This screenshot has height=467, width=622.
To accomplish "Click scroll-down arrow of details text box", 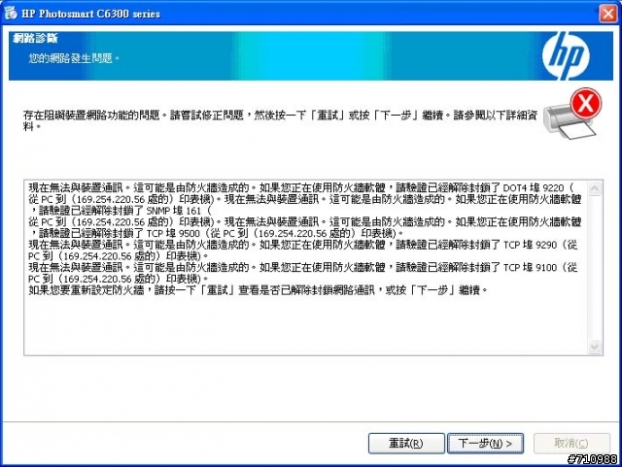I will (x=594, y=348).
